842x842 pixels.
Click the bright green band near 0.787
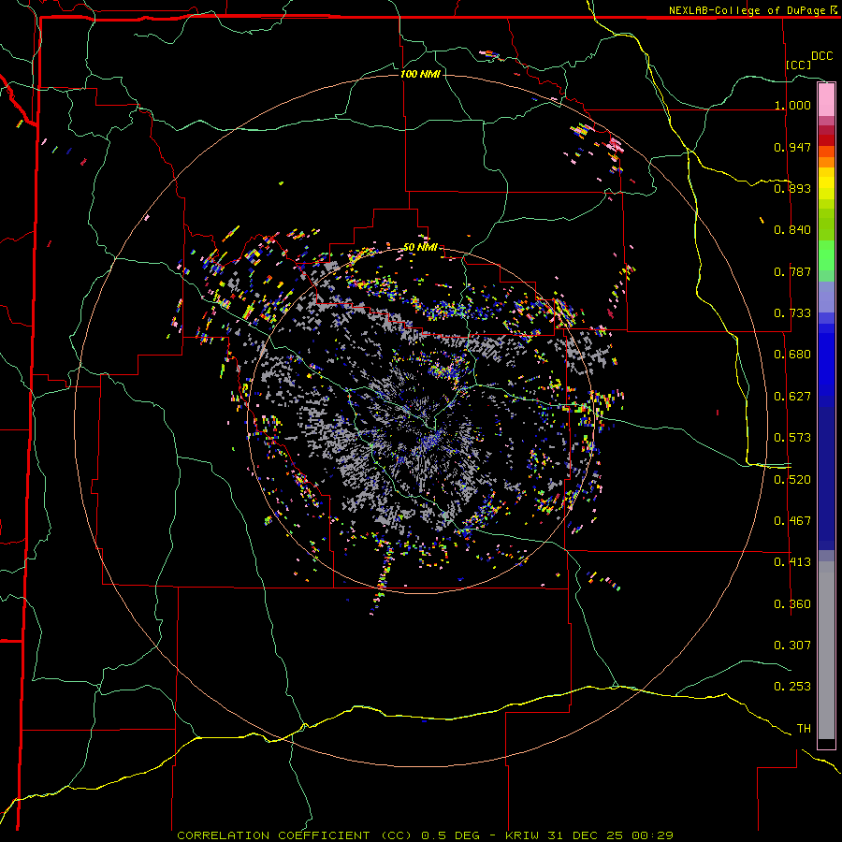826,255
